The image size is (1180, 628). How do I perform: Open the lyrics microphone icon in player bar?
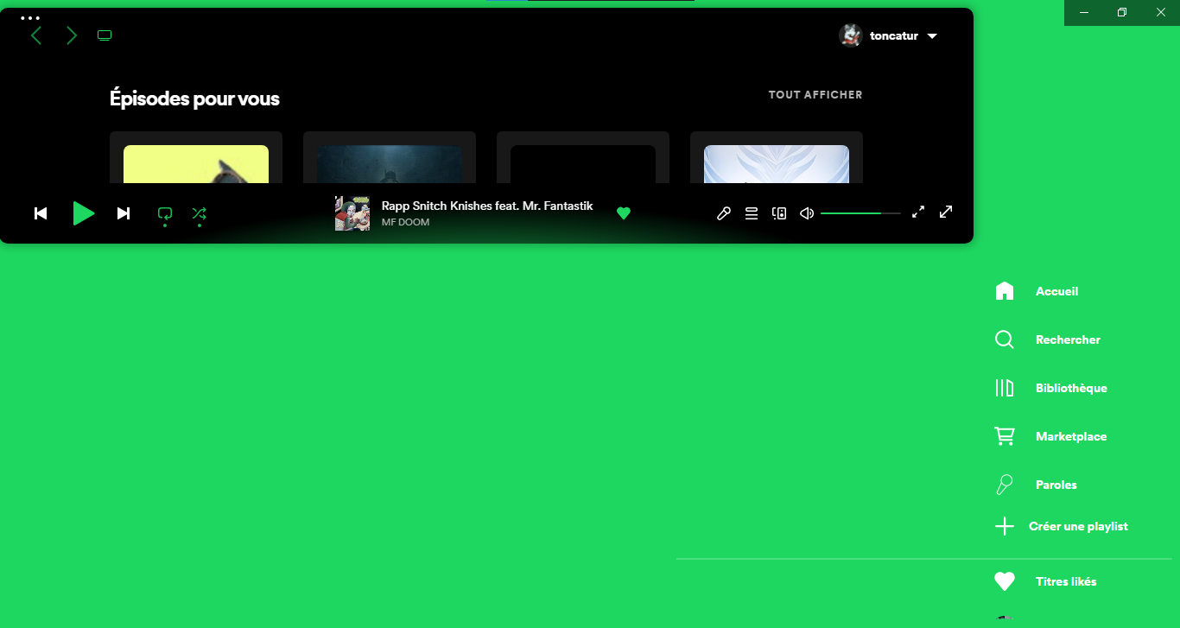(723, 213)
